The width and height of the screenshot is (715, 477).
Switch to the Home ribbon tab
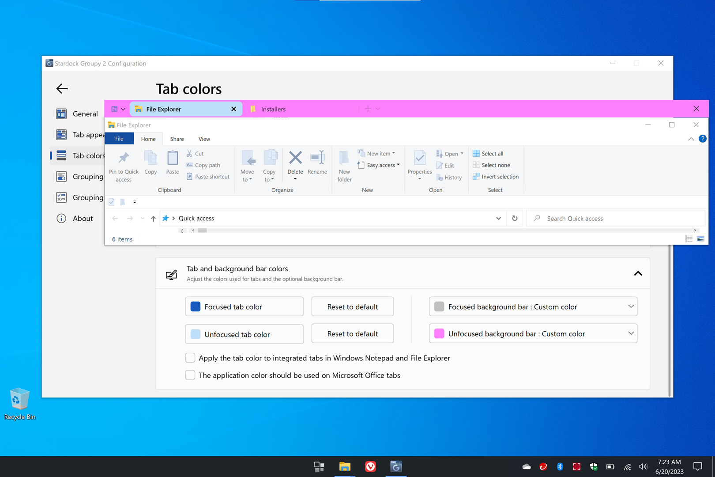[x=148, y=139]
